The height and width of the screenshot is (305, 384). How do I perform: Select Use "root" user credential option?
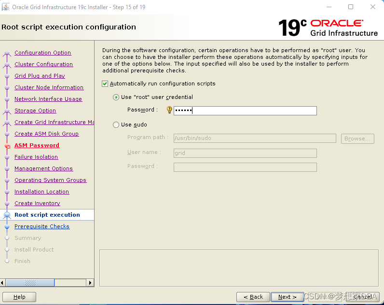(116, 97)
